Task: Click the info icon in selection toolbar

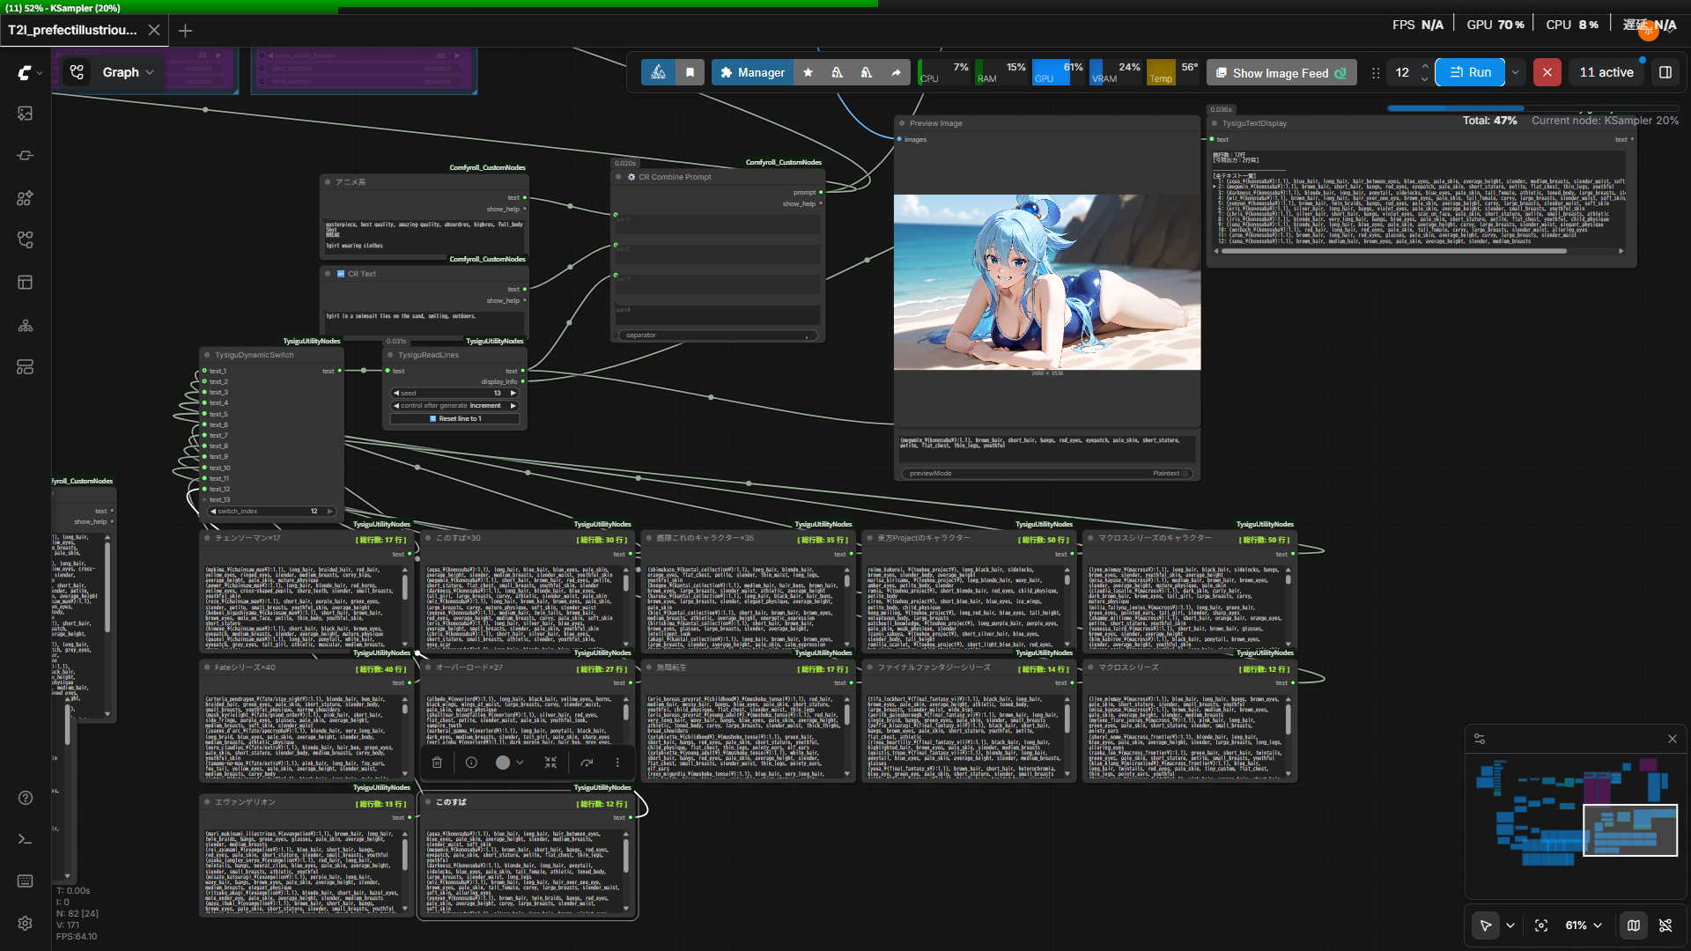Action: [471, 763]
